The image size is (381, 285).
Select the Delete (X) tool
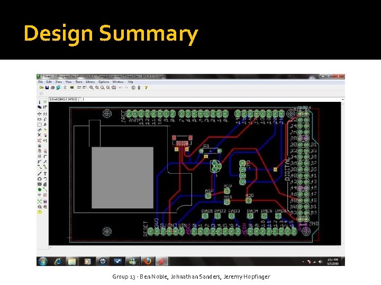[x=39, y=135]
